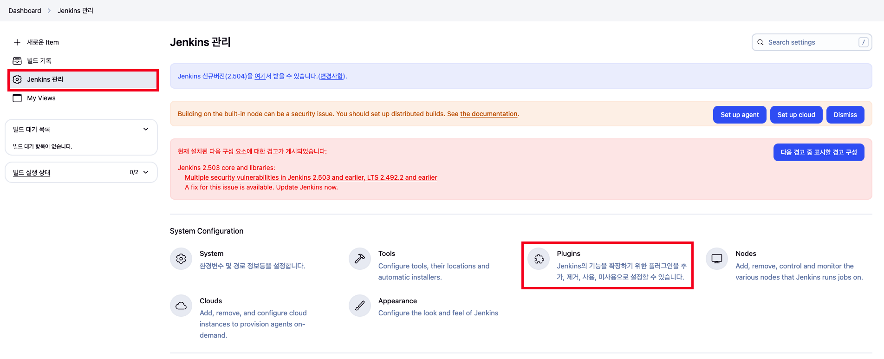The width and height of the screenshot is (884, 359).
Task: Click the Tools hammer icon
Action: pyautogui.click(x=360, y=259)
